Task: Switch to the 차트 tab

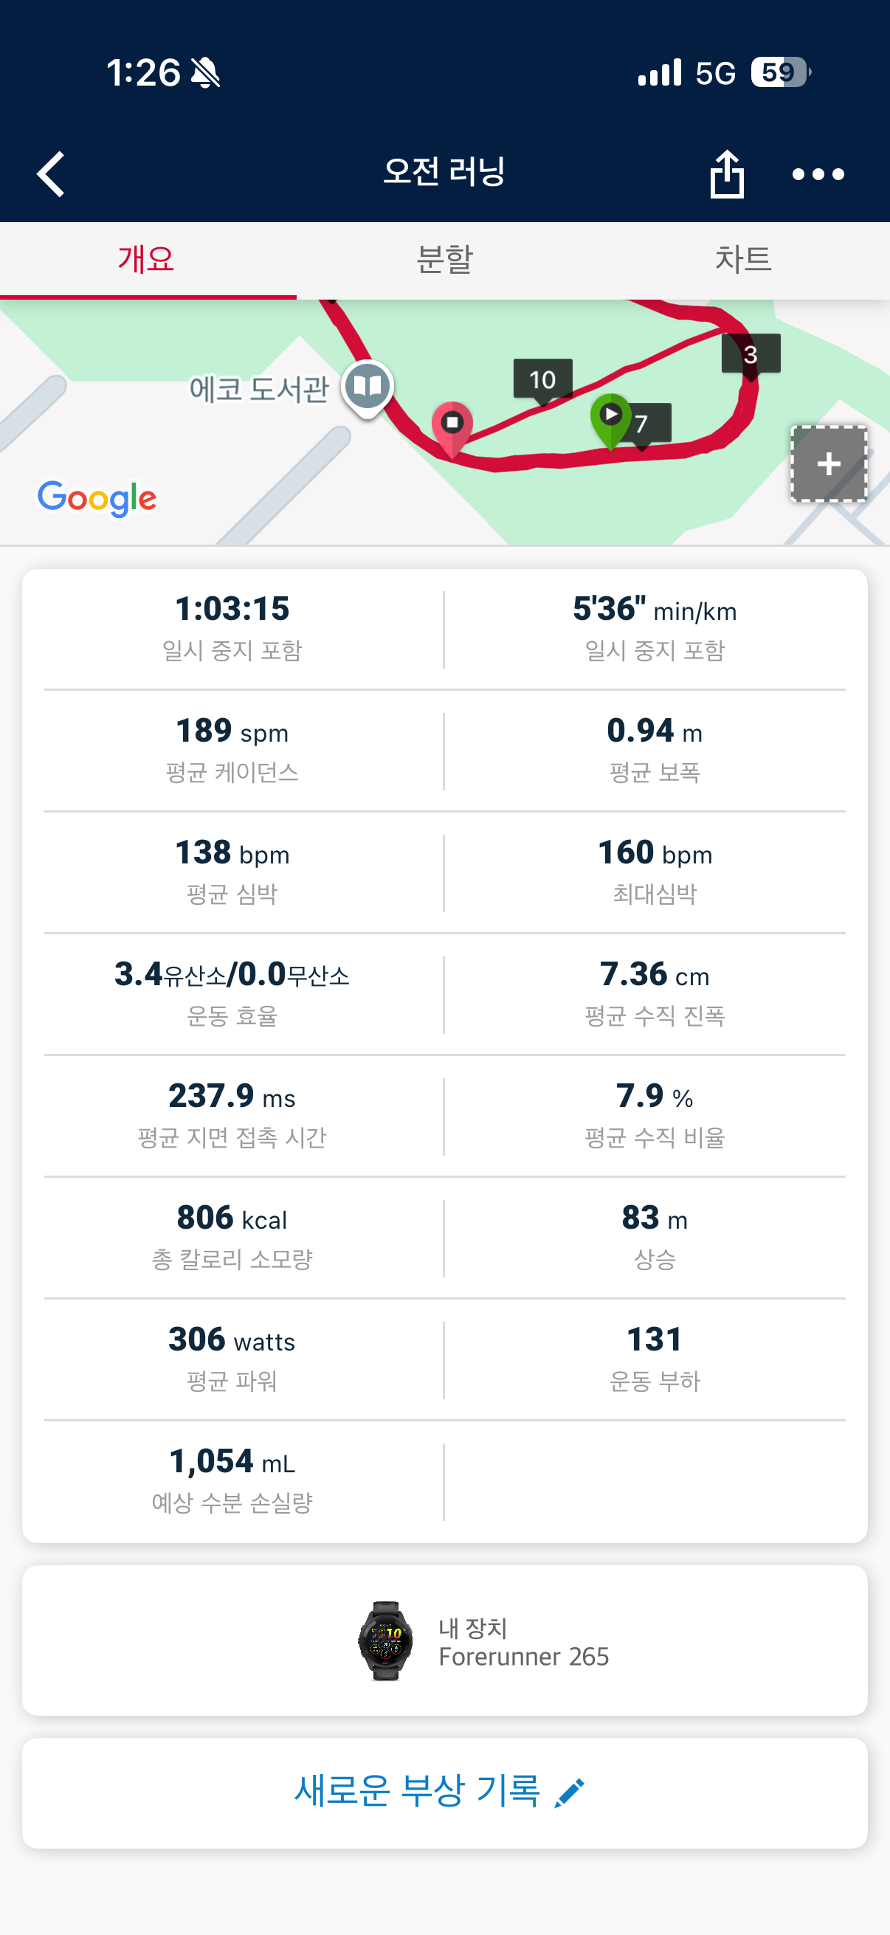Action: [x=743, y=260]
